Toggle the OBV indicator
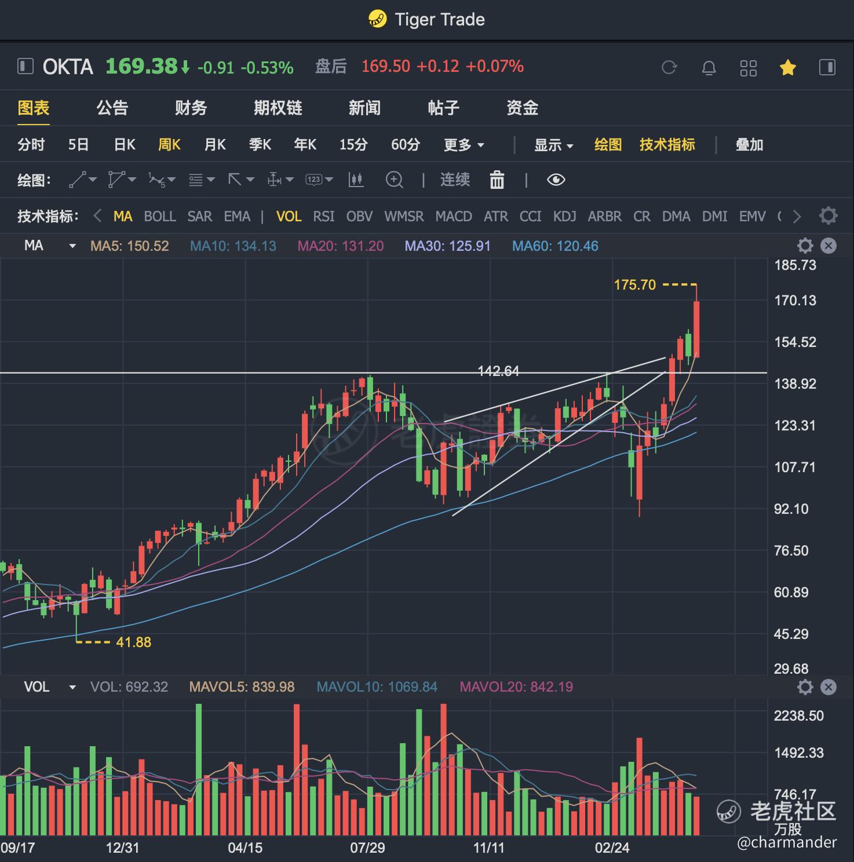Screen dimensions: 854x862 click(359, 217)
